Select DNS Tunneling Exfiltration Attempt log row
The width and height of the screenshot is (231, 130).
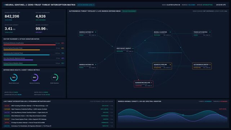(x=58, y=106)
